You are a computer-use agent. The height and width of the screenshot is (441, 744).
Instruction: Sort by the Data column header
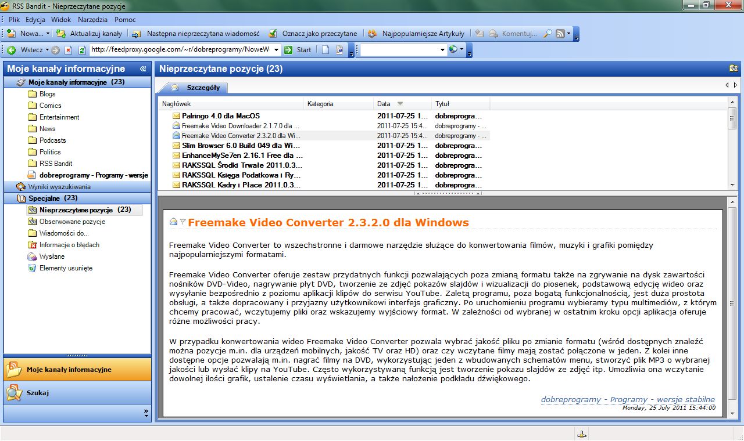click(403, 104)
